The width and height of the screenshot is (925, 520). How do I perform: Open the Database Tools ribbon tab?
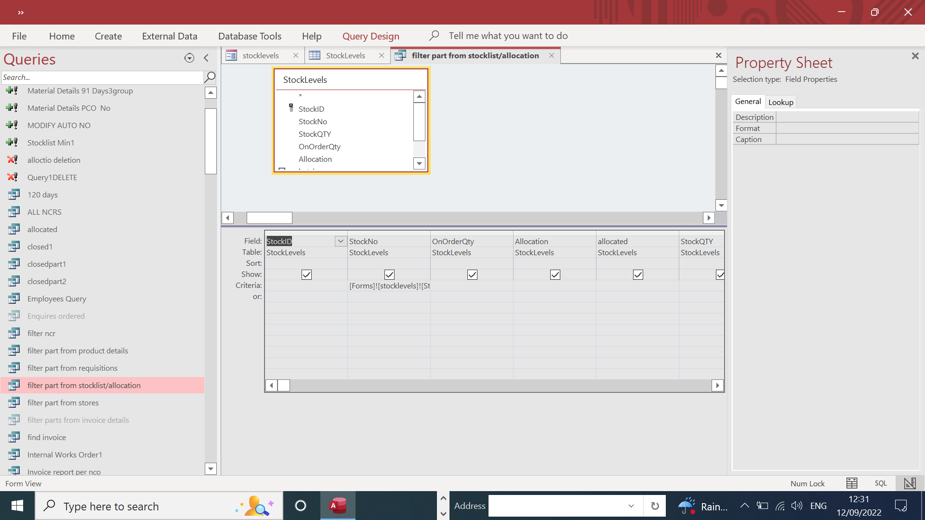click(250, 36)
